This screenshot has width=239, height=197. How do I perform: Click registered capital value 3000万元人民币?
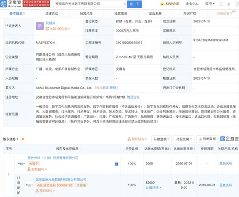[x=127, y=31]
